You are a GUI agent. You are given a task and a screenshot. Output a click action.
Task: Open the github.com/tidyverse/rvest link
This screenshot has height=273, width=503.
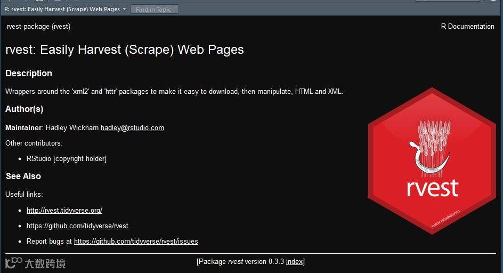point(77,226)
